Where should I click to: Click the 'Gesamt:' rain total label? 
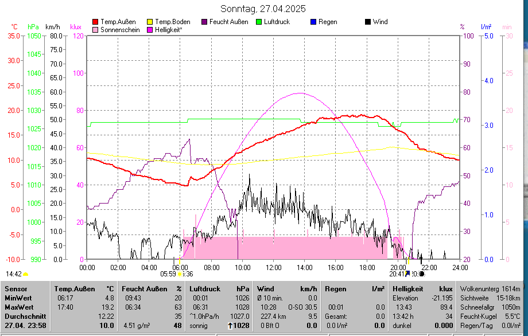click(x=336, y=317)
